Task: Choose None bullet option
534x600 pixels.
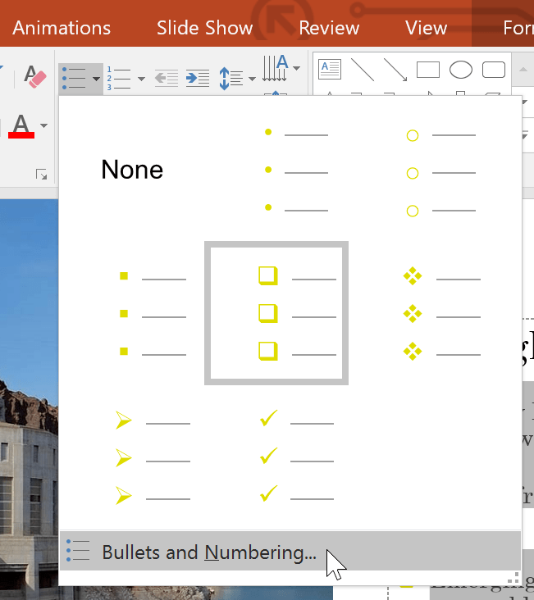Action: [x=132, y=170]
